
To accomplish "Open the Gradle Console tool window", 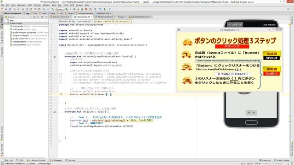I will click(282, 160).
